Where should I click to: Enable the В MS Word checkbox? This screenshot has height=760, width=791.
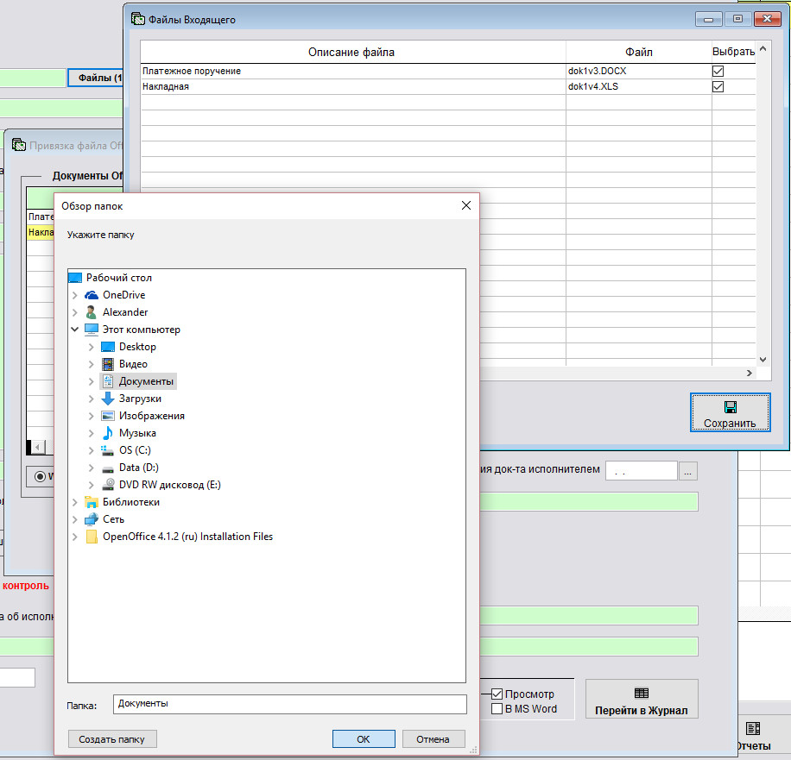coord(497,708)
